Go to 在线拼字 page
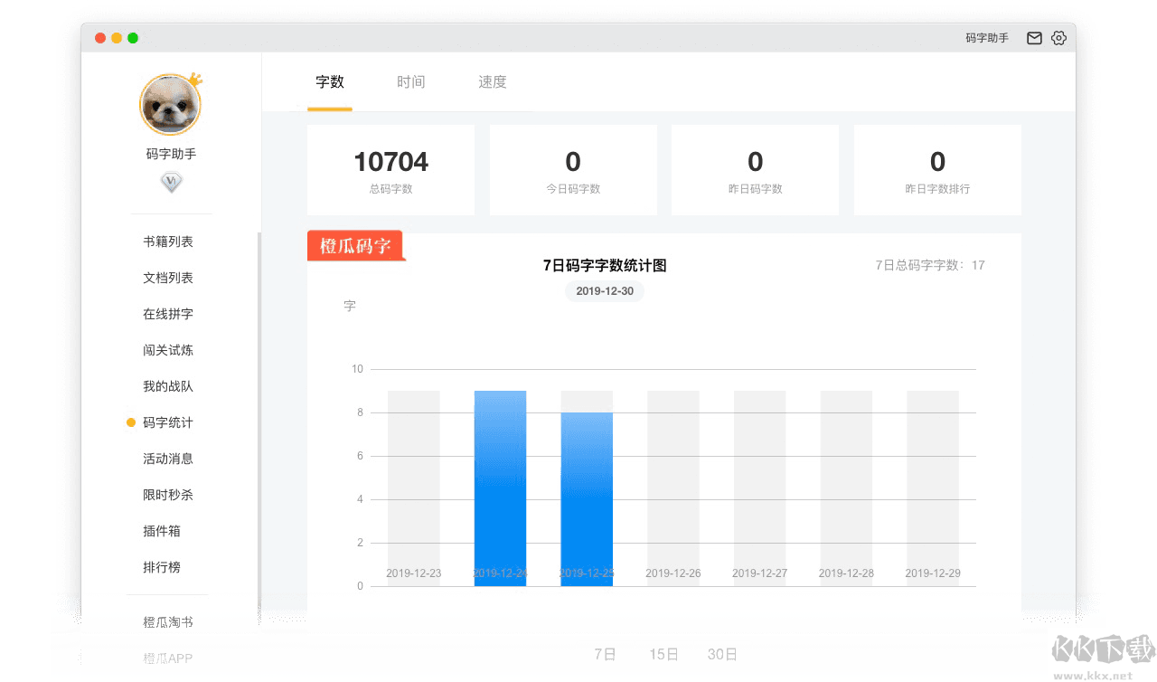 [x=168, y=314]
